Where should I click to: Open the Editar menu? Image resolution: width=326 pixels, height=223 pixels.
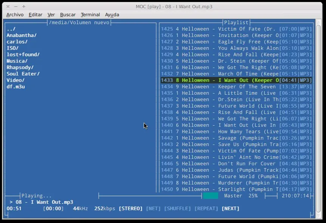(x=35, y=15)
